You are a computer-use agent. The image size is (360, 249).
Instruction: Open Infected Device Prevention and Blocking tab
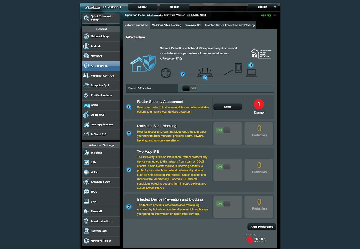pyautogui.click(x=230, y=25)
